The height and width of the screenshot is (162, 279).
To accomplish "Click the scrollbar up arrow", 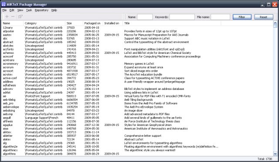I will (x=275, y=23).
